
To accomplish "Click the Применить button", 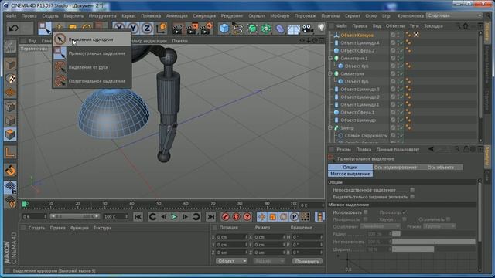I will [x=307, y=261].
